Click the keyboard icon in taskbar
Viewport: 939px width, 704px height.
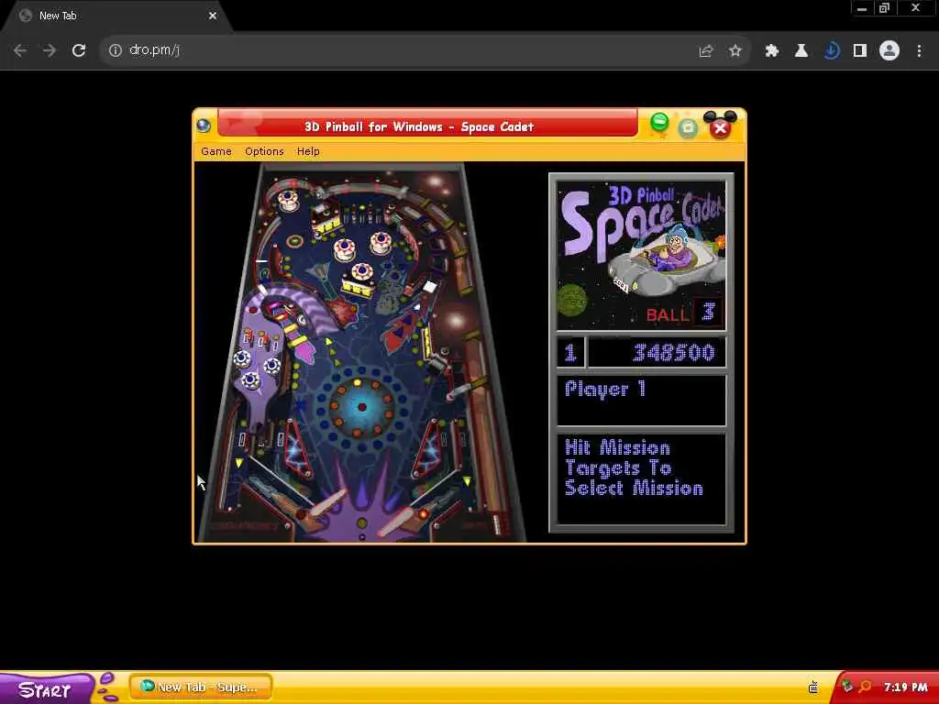[x=812, y=687]
